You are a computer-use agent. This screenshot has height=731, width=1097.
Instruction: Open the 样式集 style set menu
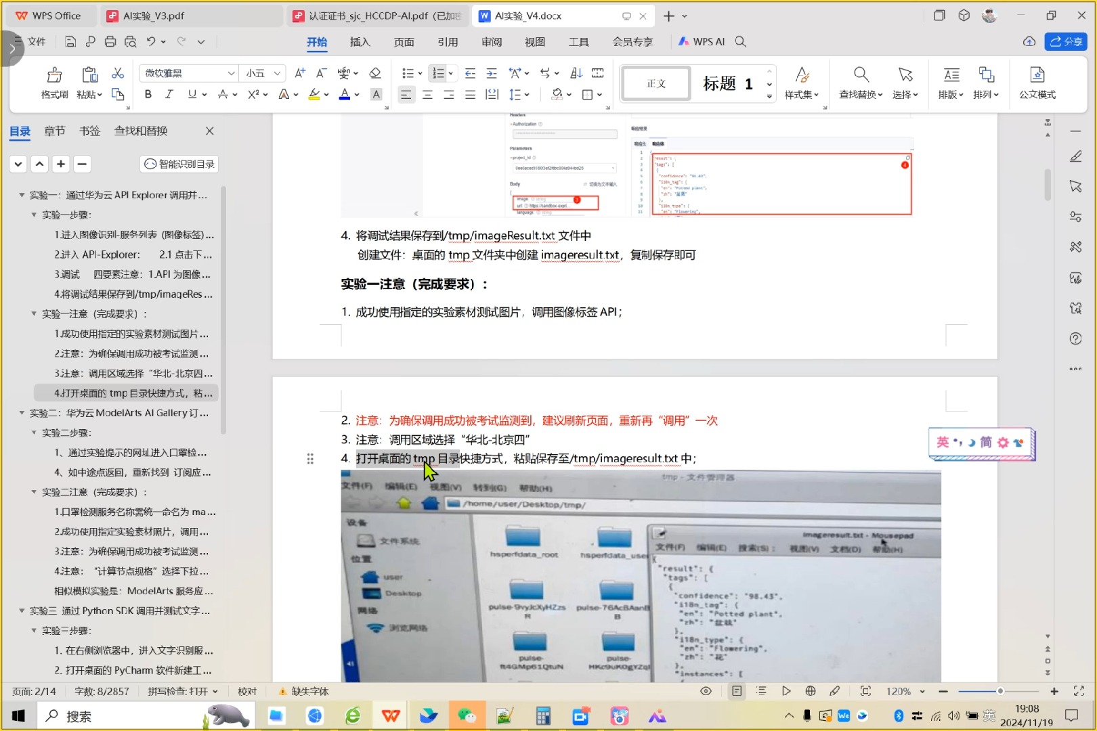pyautogui.click(x=802, y=83)
